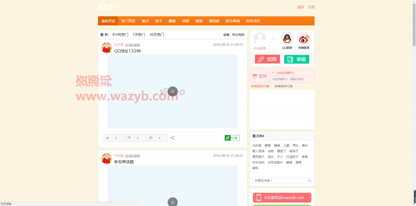416x206 pixels.
Task: Click the 登录 link in header
Action: (301, 7)
